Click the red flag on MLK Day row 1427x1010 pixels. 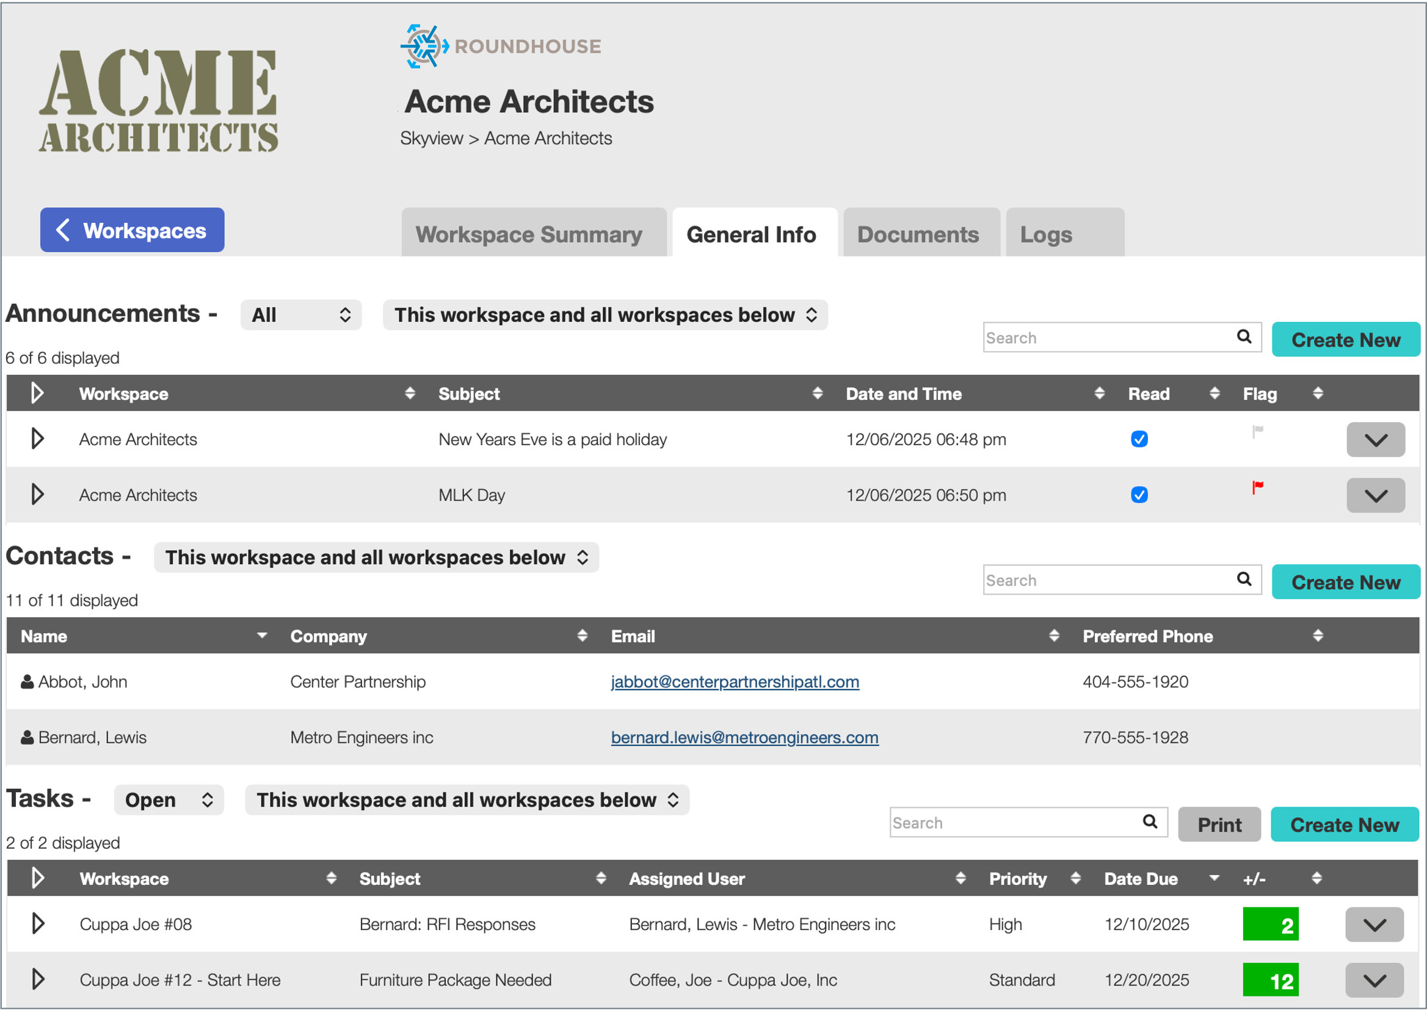click(1257, 487)
